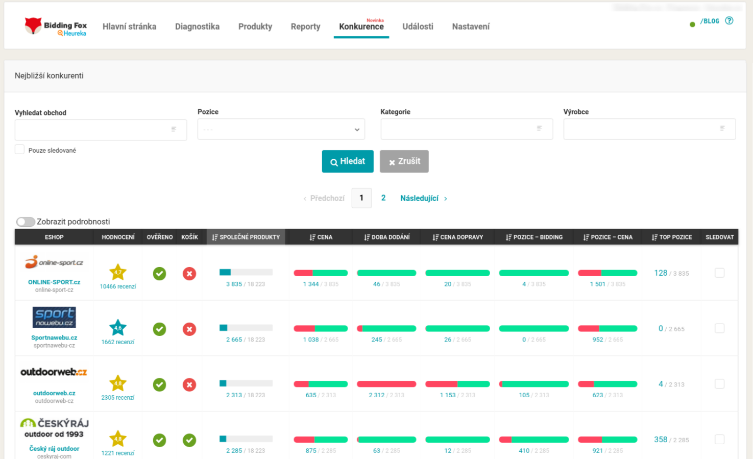Sort by Společné produkty column
Screen dimensions: 753x459
(246, 237)
